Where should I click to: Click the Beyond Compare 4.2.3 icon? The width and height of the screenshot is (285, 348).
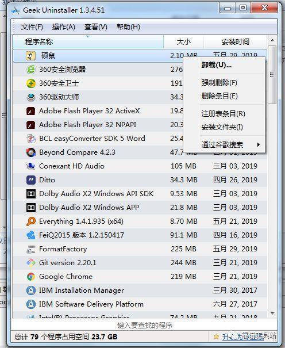[x=31, y=152]
